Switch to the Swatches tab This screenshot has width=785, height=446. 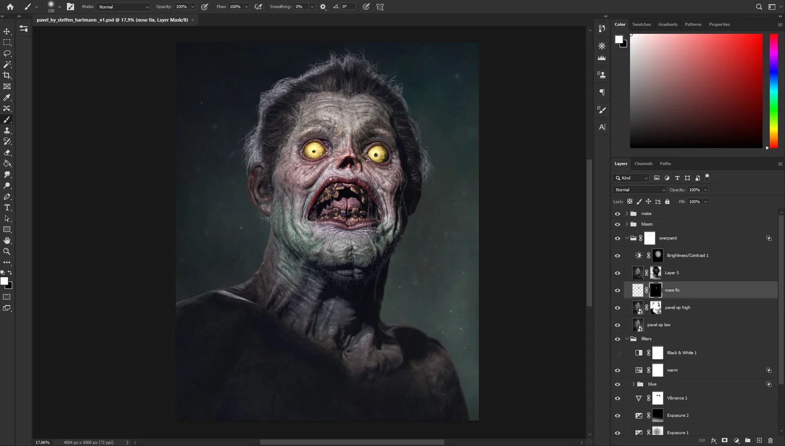642,24
